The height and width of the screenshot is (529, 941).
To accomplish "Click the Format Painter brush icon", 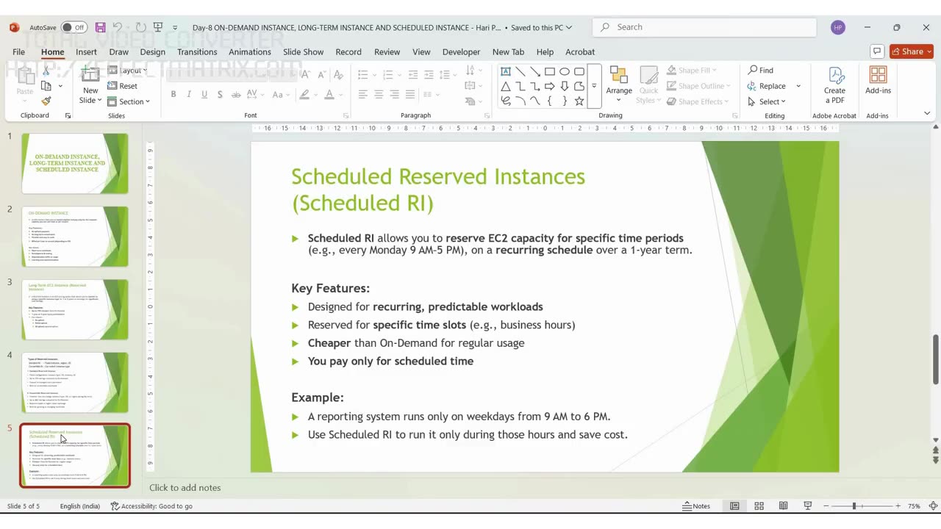I will [x=46, y=101].
